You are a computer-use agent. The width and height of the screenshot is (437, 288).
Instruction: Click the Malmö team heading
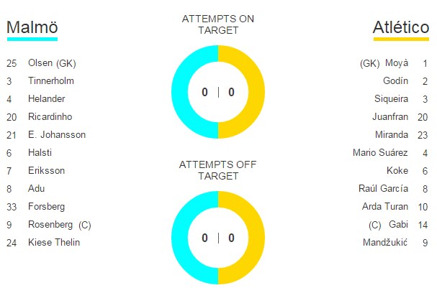pyautogui.click(x=32, y=27)
